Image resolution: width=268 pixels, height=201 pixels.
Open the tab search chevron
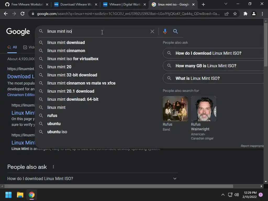coord(226,4)
